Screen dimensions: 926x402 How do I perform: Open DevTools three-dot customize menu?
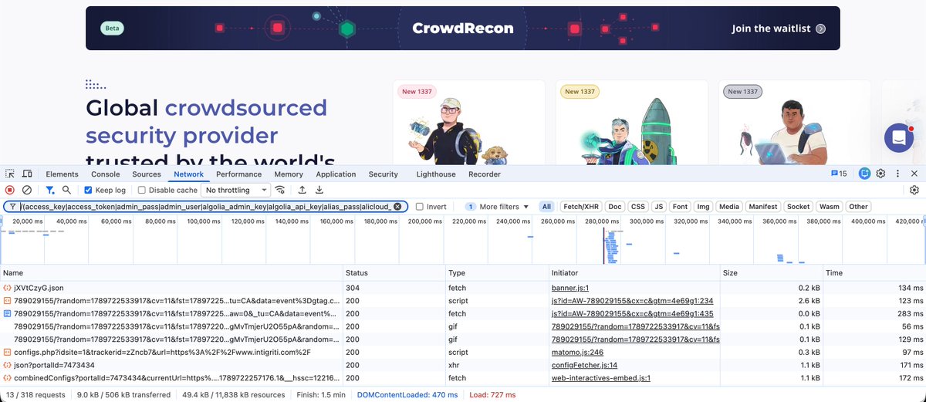point(897,174)
